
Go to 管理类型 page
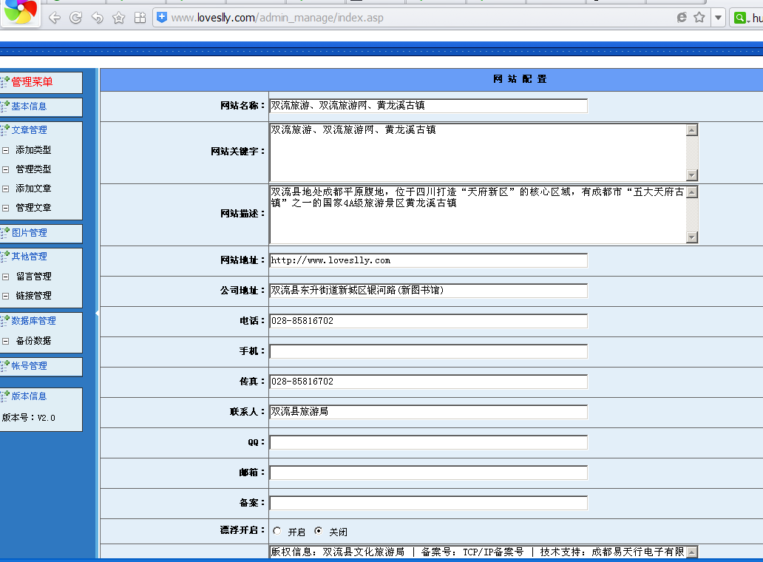coord(33,169)
